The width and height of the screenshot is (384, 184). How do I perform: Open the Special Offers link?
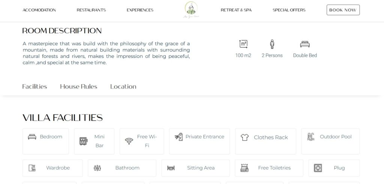point(289,10)
